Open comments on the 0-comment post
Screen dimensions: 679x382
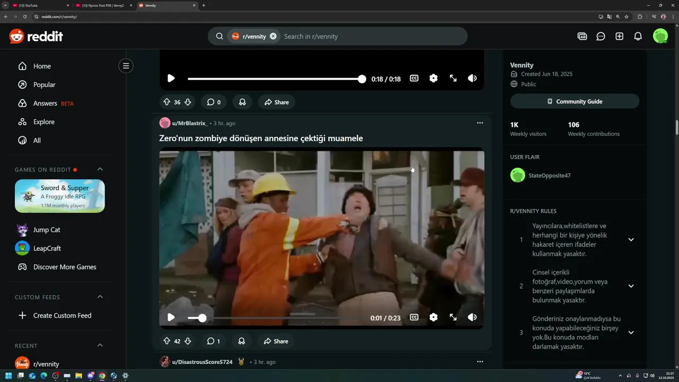213,102
